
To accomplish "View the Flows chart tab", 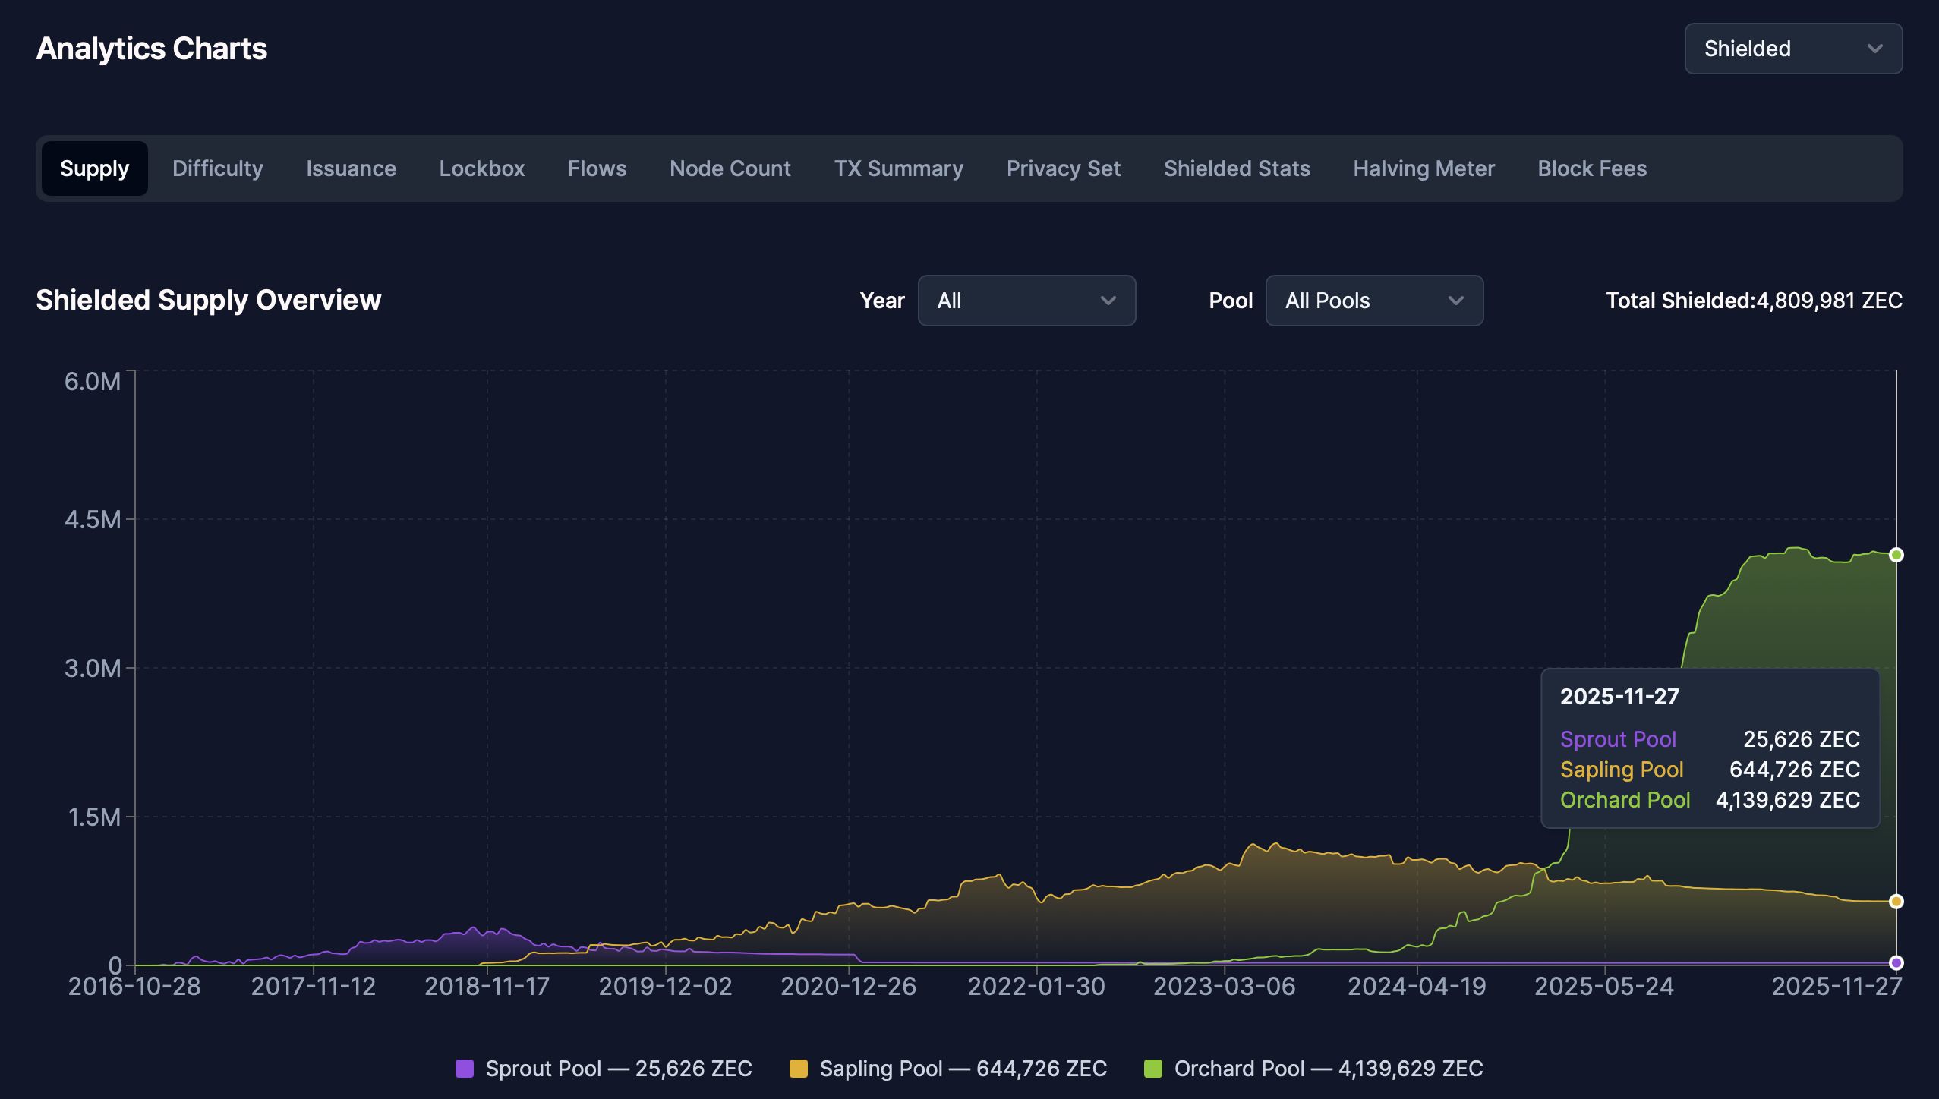I will (597, 168).
